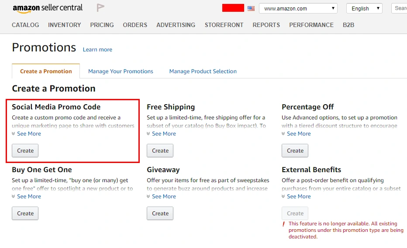Click the flag icon beside the logo
Viewport: 407px width, 248px height.
click(x=100, y=8)
